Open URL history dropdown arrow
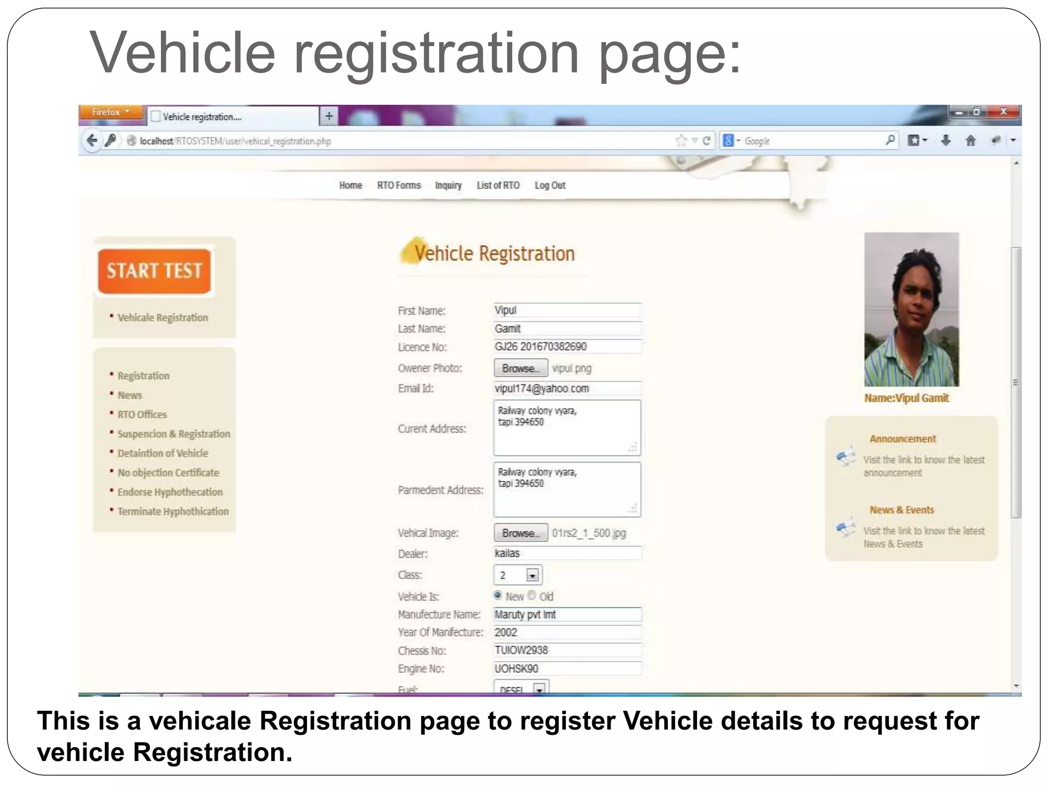 tap(694, 141)
